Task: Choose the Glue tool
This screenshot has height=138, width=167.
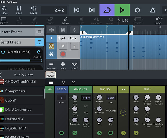Action: (35, 21)
